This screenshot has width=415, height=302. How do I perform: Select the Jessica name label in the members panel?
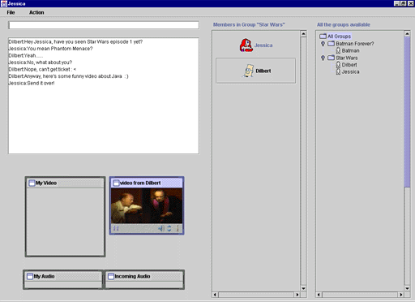[263, 45]
